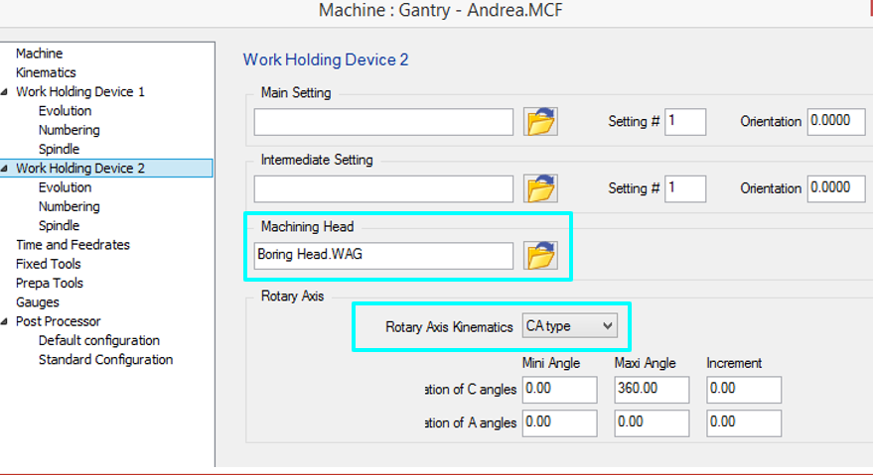The image size is (873, 475).
Task: Select Prepa Tools tree item
Action: pyautogui.click(x=50, y=283)
